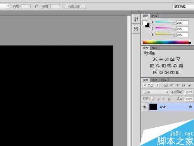
Task: Click the 高度 height input field
Action: coord(55,6)
